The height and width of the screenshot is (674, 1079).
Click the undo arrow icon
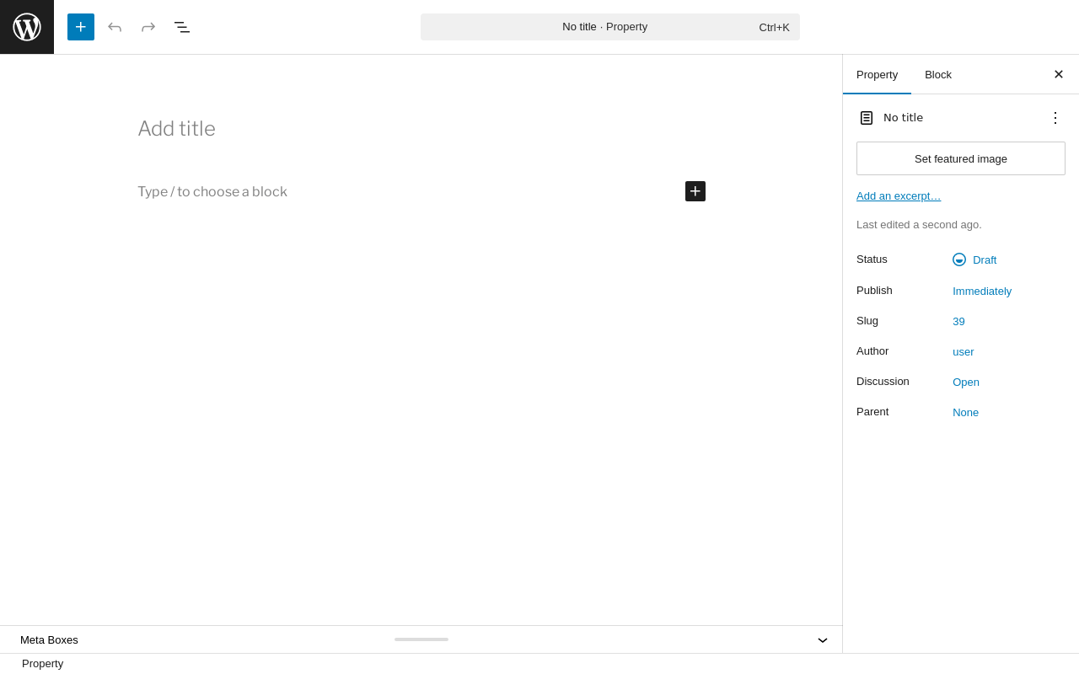click(x=115, y=27)
